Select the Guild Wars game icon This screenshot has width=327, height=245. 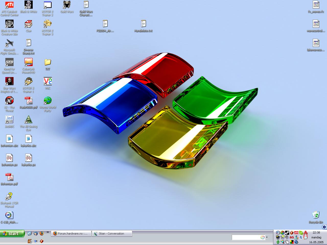pos(67,7)
